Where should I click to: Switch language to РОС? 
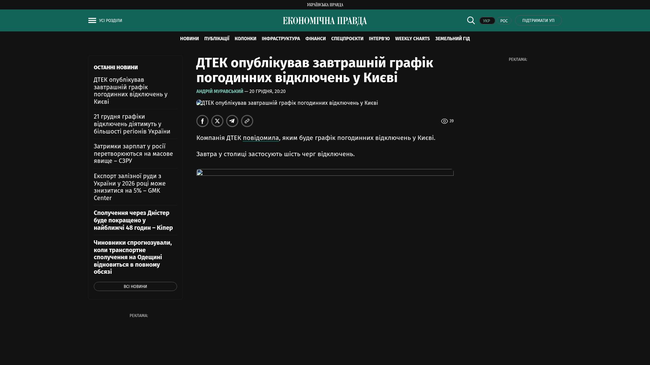point(504,21)
